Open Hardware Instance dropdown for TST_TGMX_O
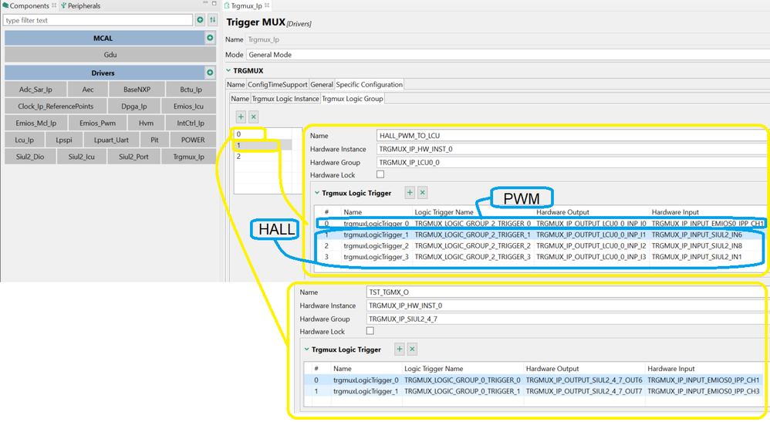 click(567, 306)
